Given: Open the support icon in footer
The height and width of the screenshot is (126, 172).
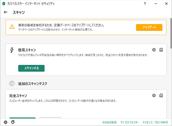Looking at the screenshot, I should 13,122.
